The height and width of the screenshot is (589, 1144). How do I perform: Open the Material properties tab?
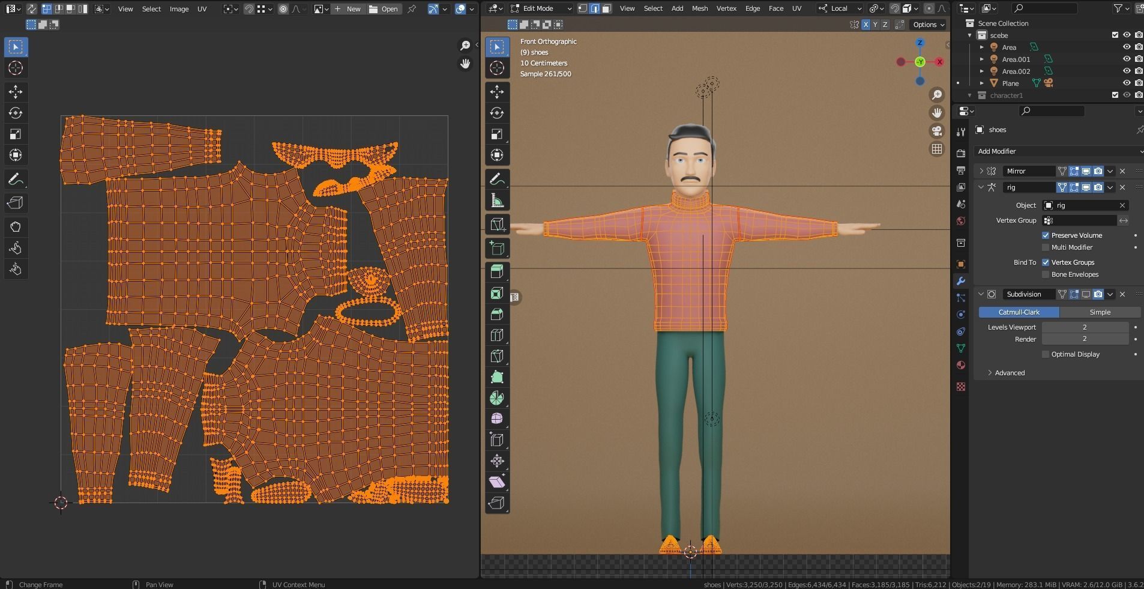click(x=961, y=365)
